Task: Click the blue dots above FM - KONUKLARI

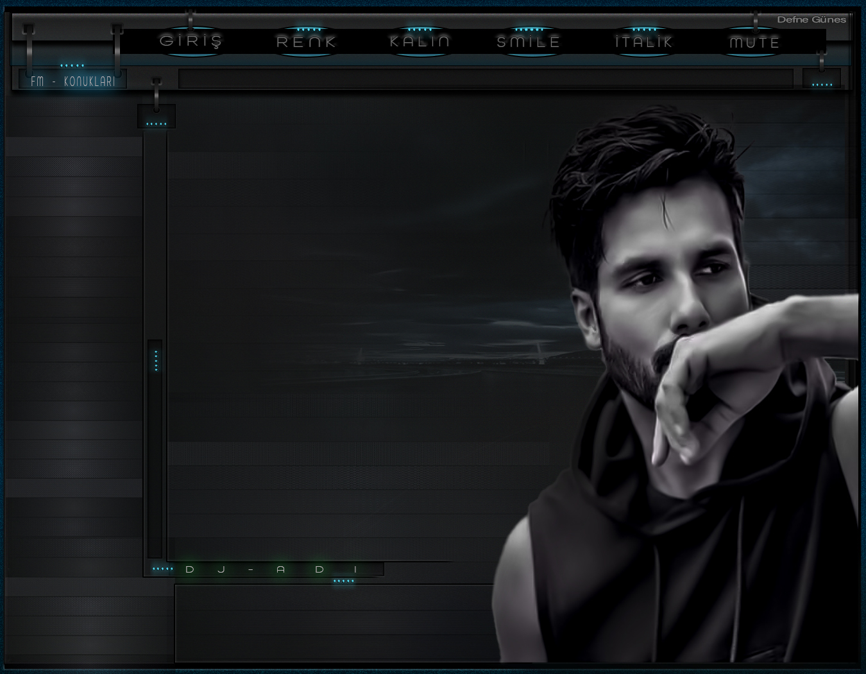Action: 72,65
